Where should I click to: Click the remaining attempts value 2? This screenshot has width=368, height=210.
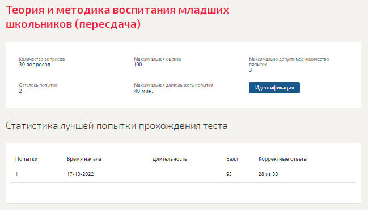pyautogui.click(x=20, y=91)
